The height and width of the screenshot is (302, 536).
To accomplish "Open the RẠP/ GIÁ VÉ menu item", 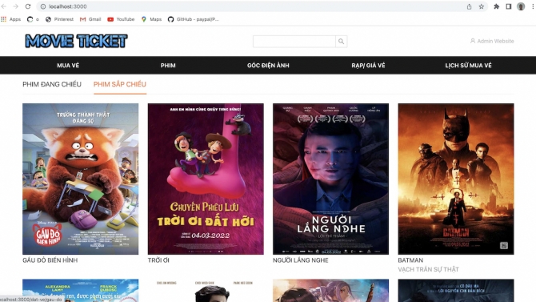I will [x=368, y=66].
